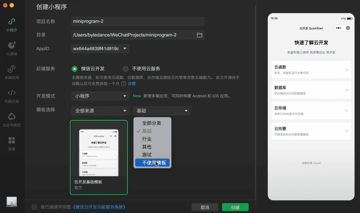
Task: Expand the 云托管 preview row
Action: click(311, 131)
